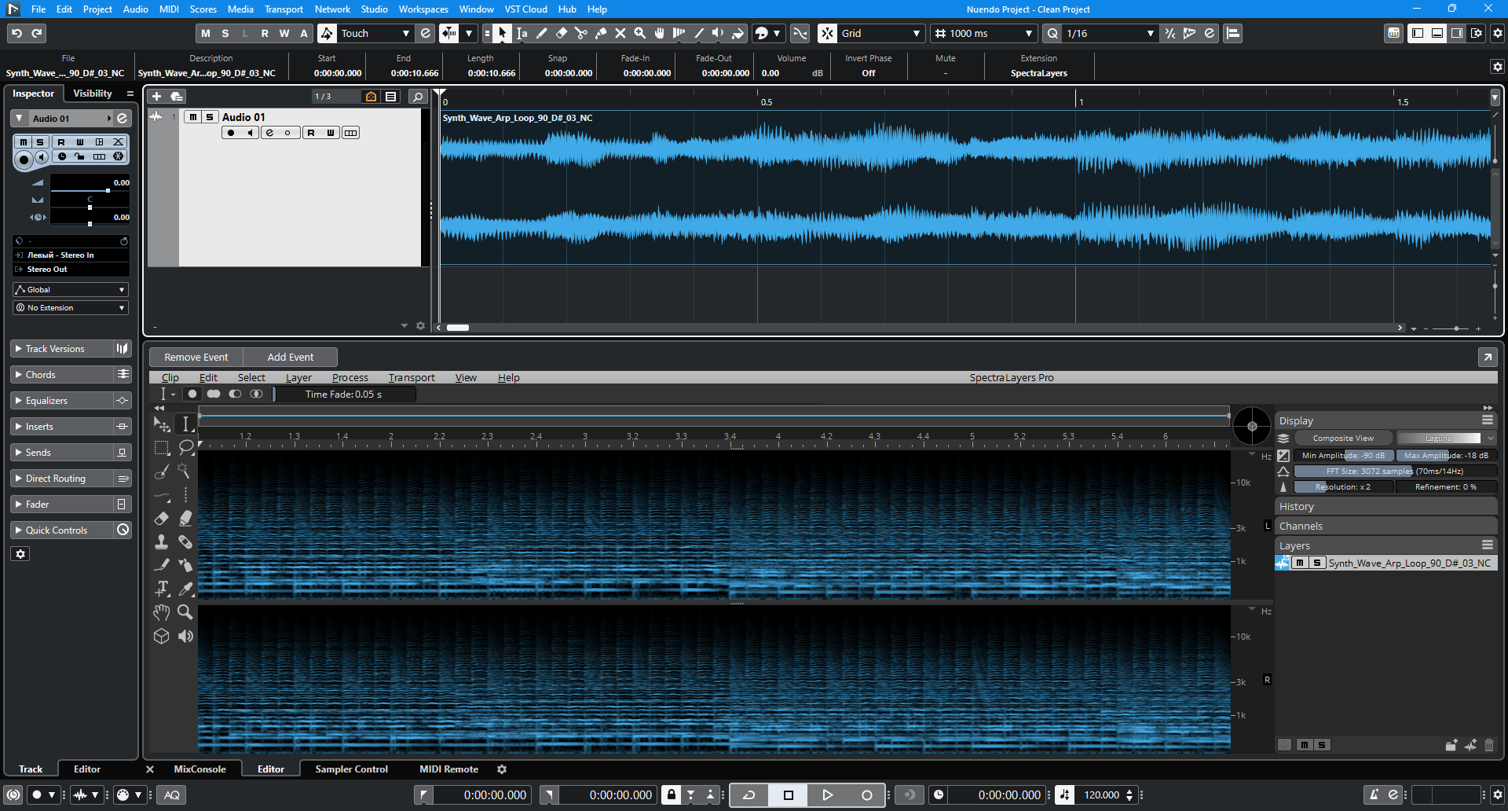Expand the Sends inspector section
The width and height of the screenshot is (1508, 811).
[63, 453]
